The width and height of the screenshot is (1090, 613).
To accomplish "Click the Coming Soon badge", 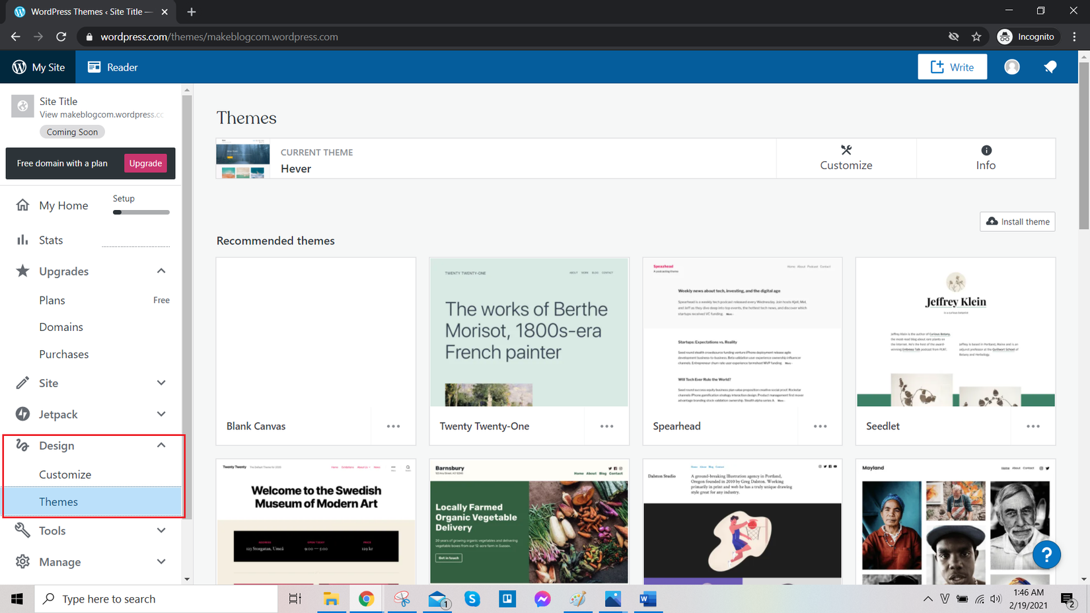I will 72,132.
